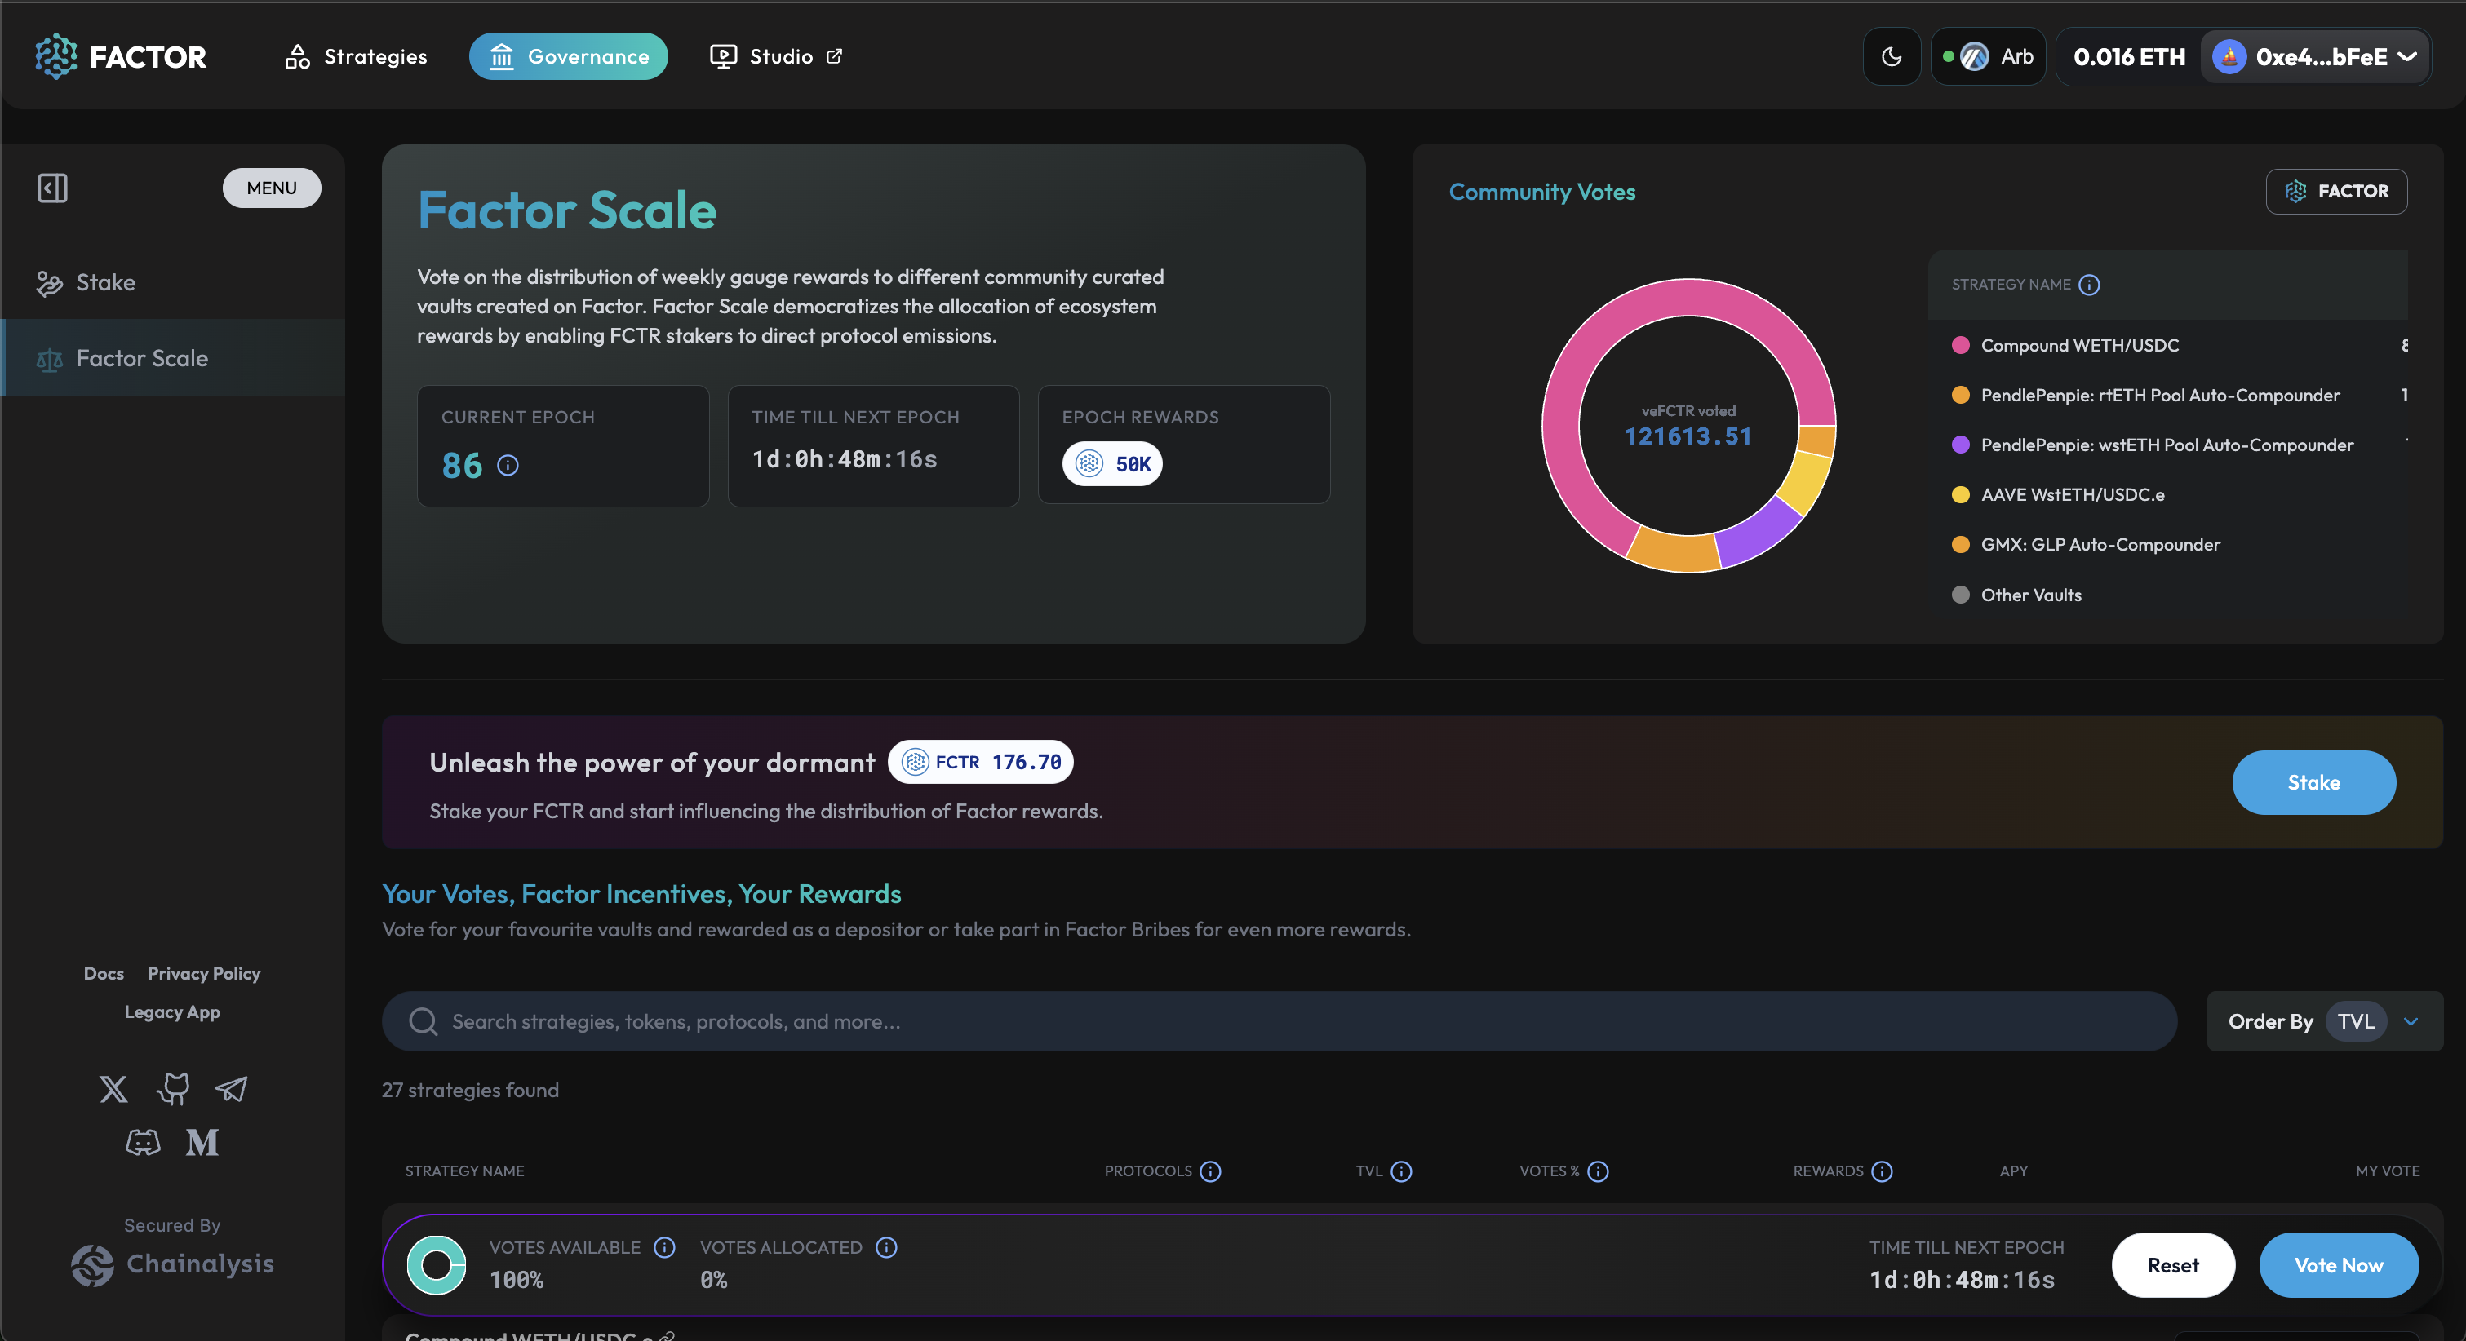2466x1341 pixels.
Task: Toggle dark mode moon icon
Action: (x=1891, y=56)
